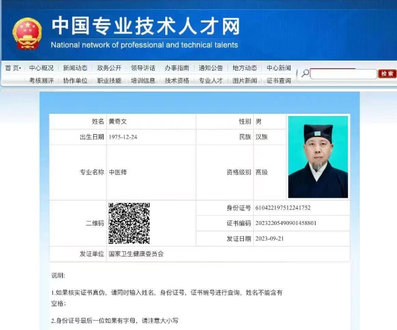Select the qualification level 高级
Viewport: 397px width, 330px height.
(261, 172)
